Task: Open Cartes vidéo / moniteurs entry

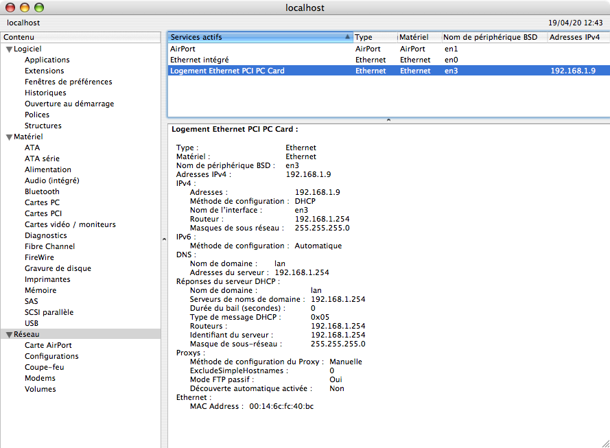Action: point(70,224)
